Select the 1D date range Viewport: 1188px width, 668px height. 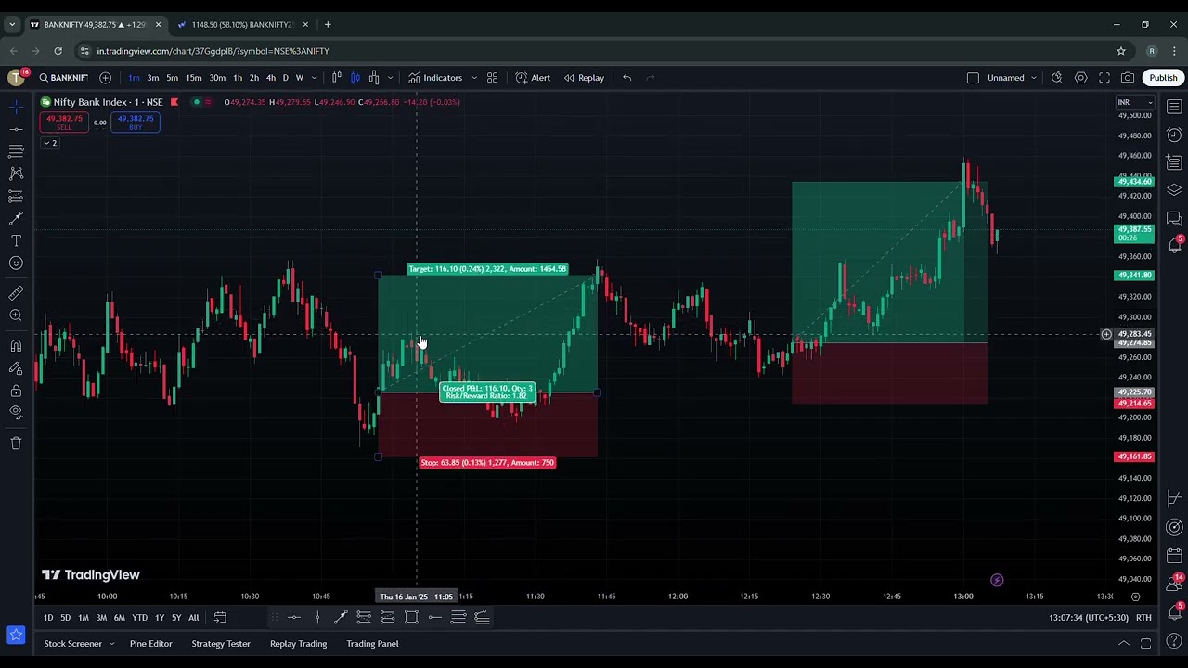[48, 618]
